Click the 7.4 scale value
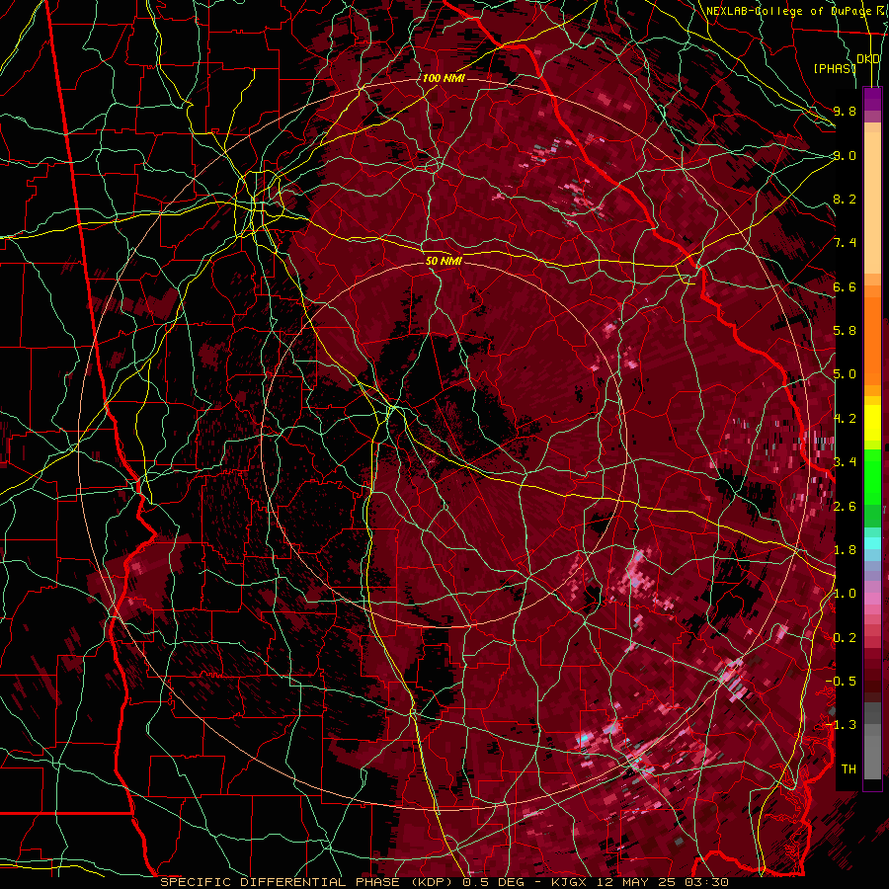Image resolution: width=889 pixels, height=889 pixels. tap(845, 243)
